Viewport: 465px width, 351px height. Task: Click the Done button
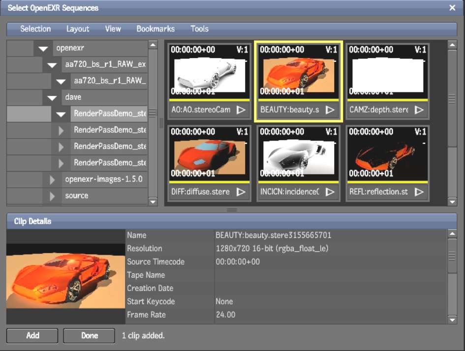(89, 336)
